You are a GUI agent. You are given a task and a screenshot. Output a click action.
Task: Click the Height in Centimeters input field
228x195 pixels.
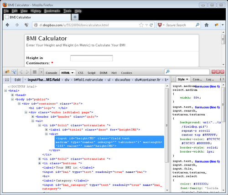pos(92,58)
